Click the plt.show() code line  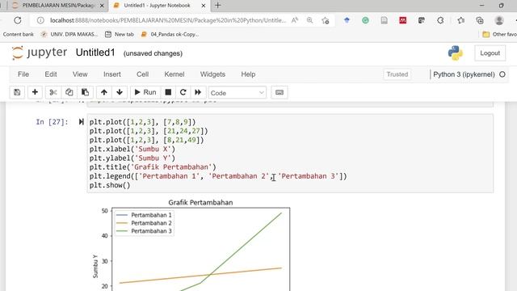pos(110,185)
